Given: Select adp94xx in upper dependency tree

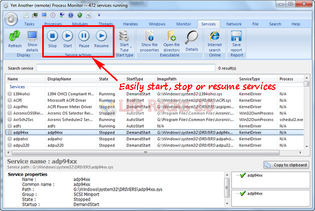Looking at the screenshot, I should (255, 175).
